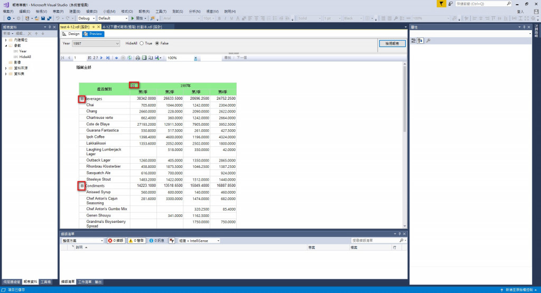Click delete X icon in report data toolbar
This screenshot has width=541, height=293.
tap(30, 33)
